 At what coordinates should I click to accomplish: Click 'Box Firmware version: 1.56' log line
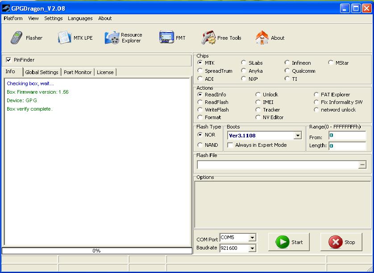(37, 92)
